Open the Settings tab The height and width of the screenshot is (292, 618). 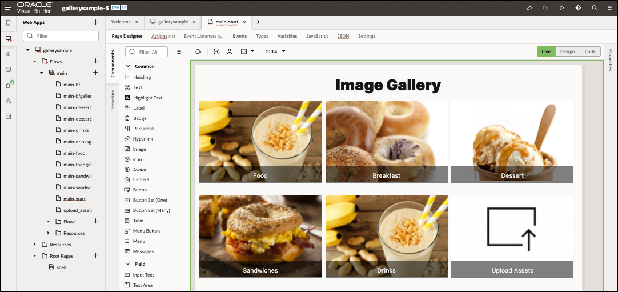click(x=367, y=36)
